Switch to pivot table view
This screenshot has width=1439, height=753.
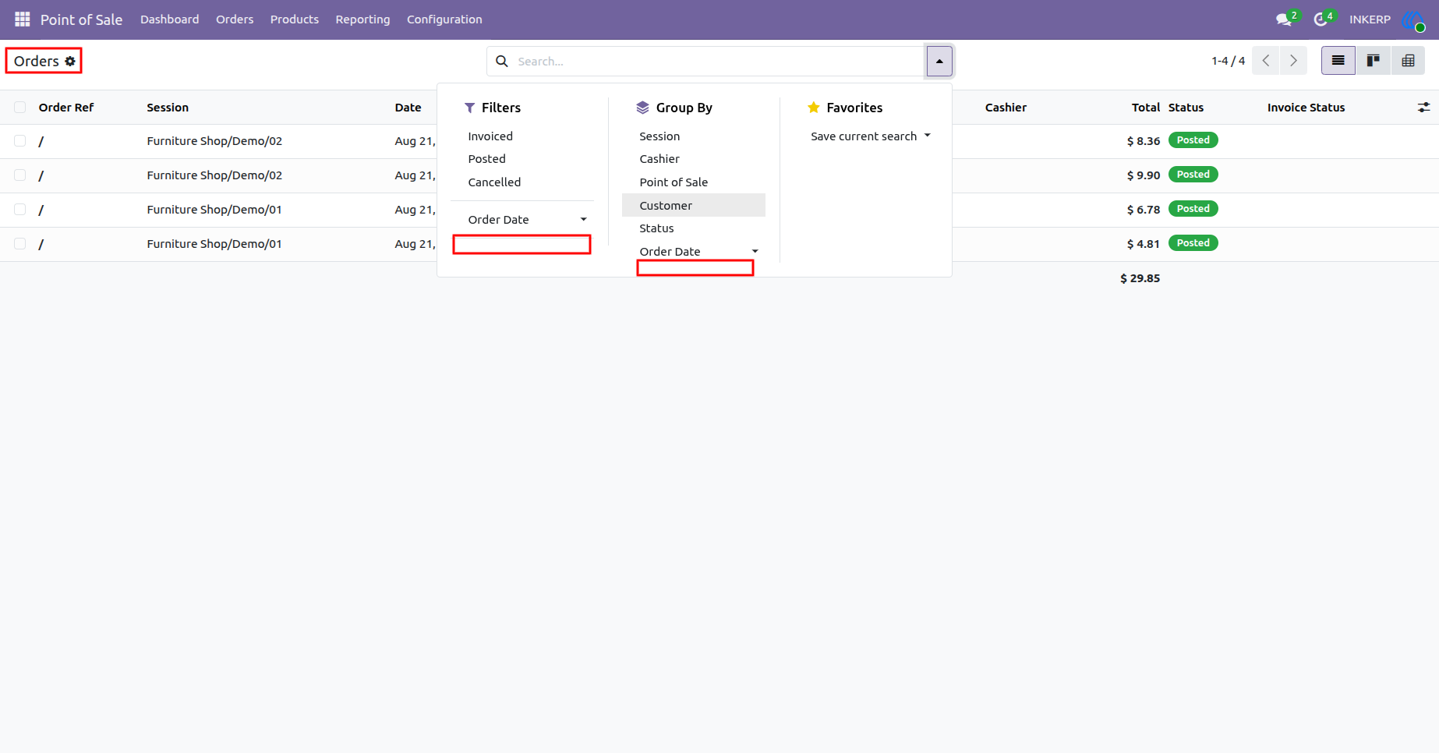[x=1408, y=61]
